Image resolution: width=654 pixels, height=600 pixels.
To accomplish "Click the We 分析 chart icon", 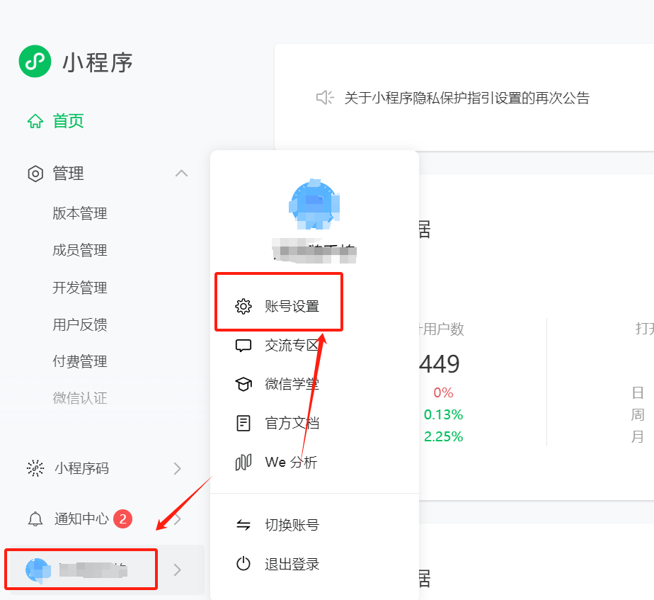I will (243, 462).
